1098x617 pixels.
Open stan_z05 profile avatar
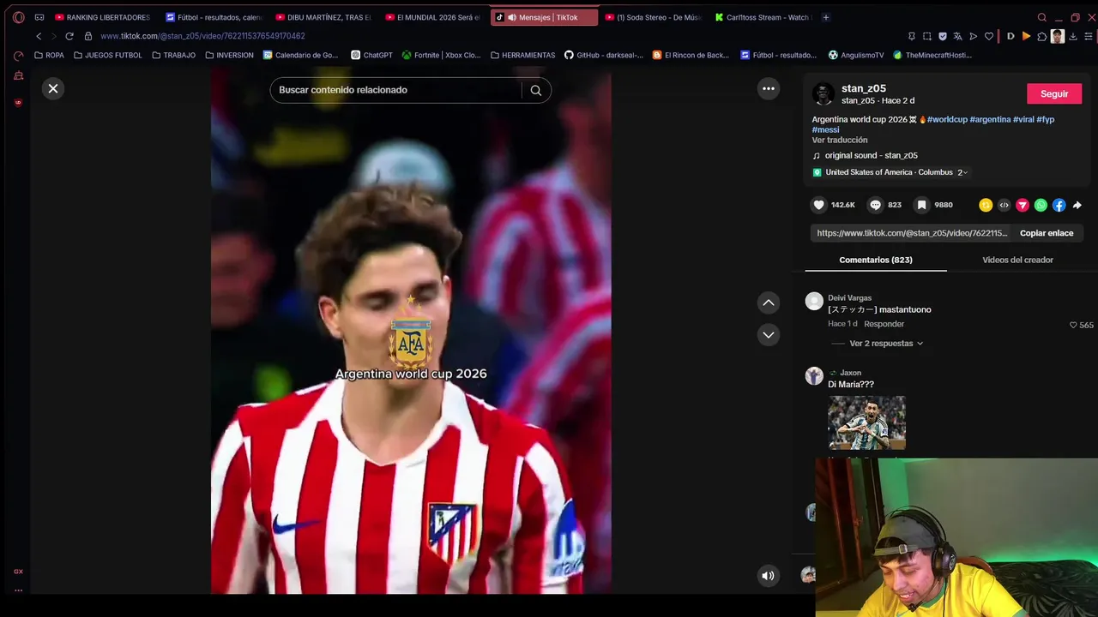823,93
